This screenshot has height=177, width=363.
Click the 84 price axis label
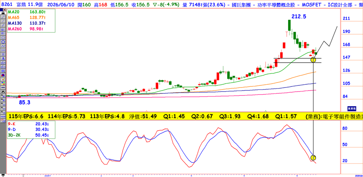[346, 96]
